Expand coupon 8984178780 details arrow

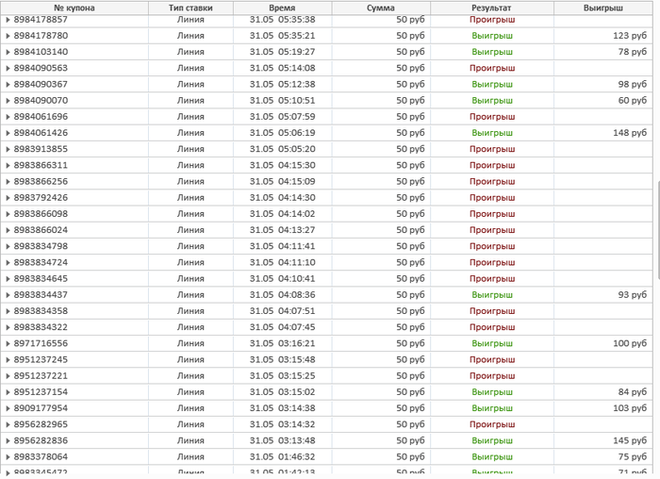tap(8, 36)
